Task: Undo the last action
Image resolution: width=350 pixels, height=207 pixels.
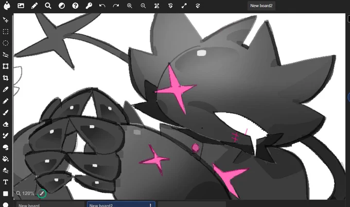Action: 102,6
